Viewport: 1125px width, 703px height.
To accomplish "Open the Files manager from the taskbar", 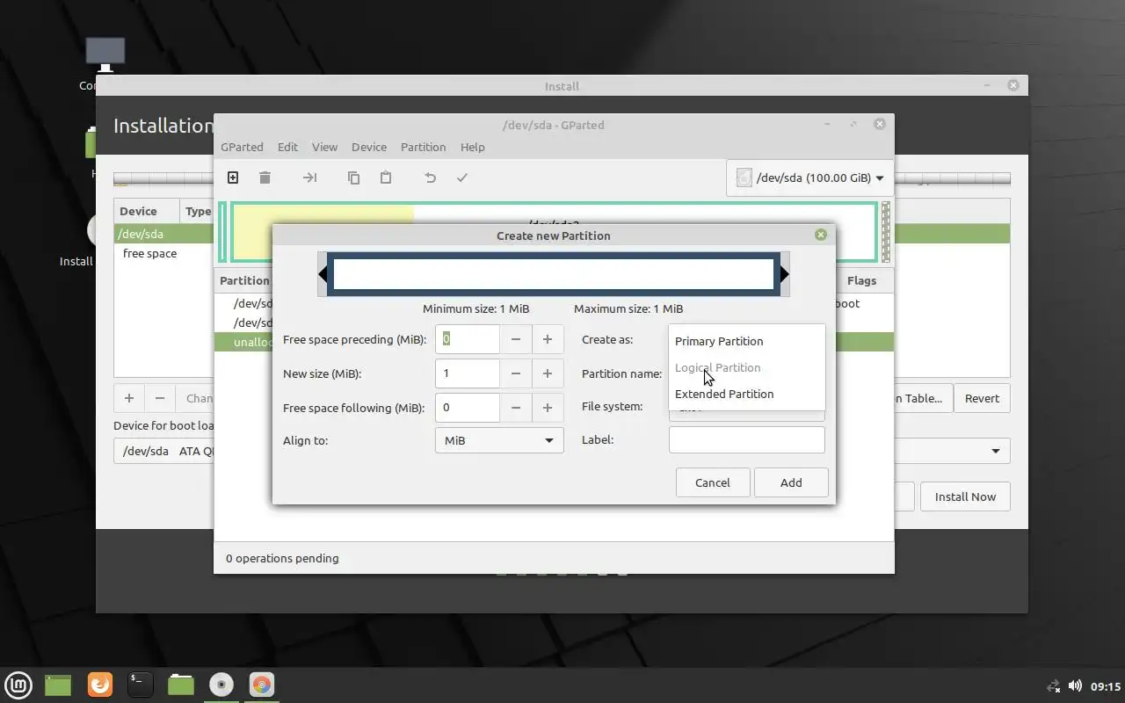I will (x=181, y=685).
